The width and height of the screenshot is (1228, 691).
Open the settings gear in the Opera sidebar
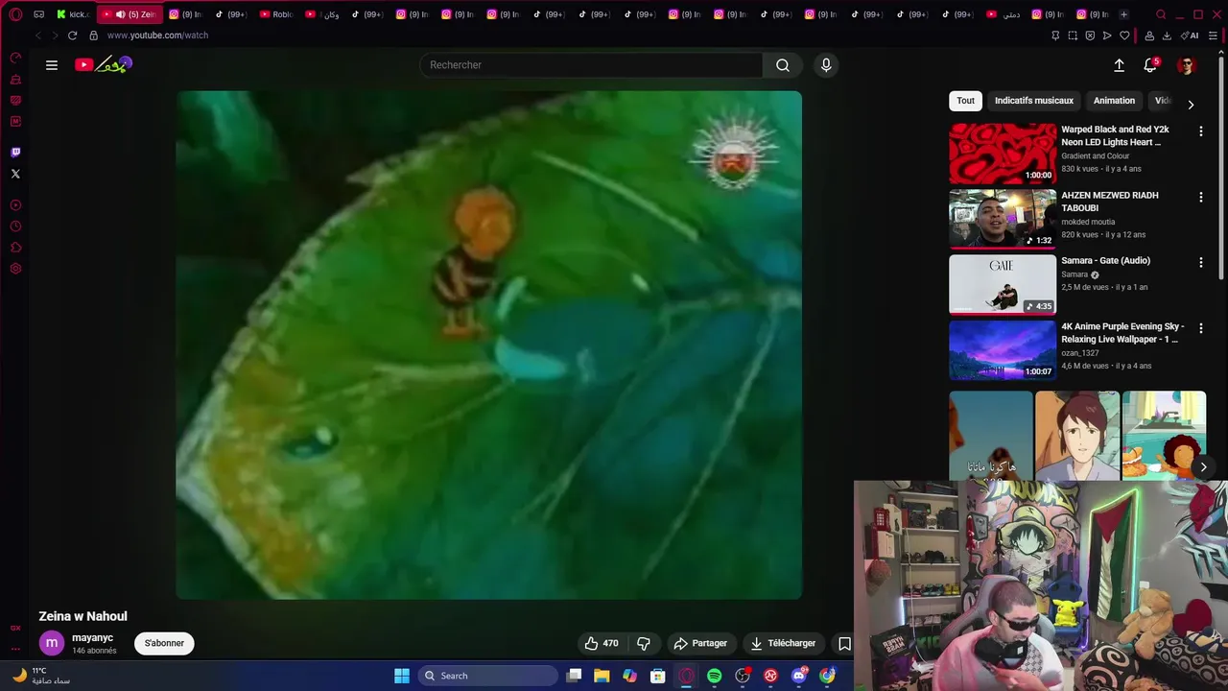(15, 269)
